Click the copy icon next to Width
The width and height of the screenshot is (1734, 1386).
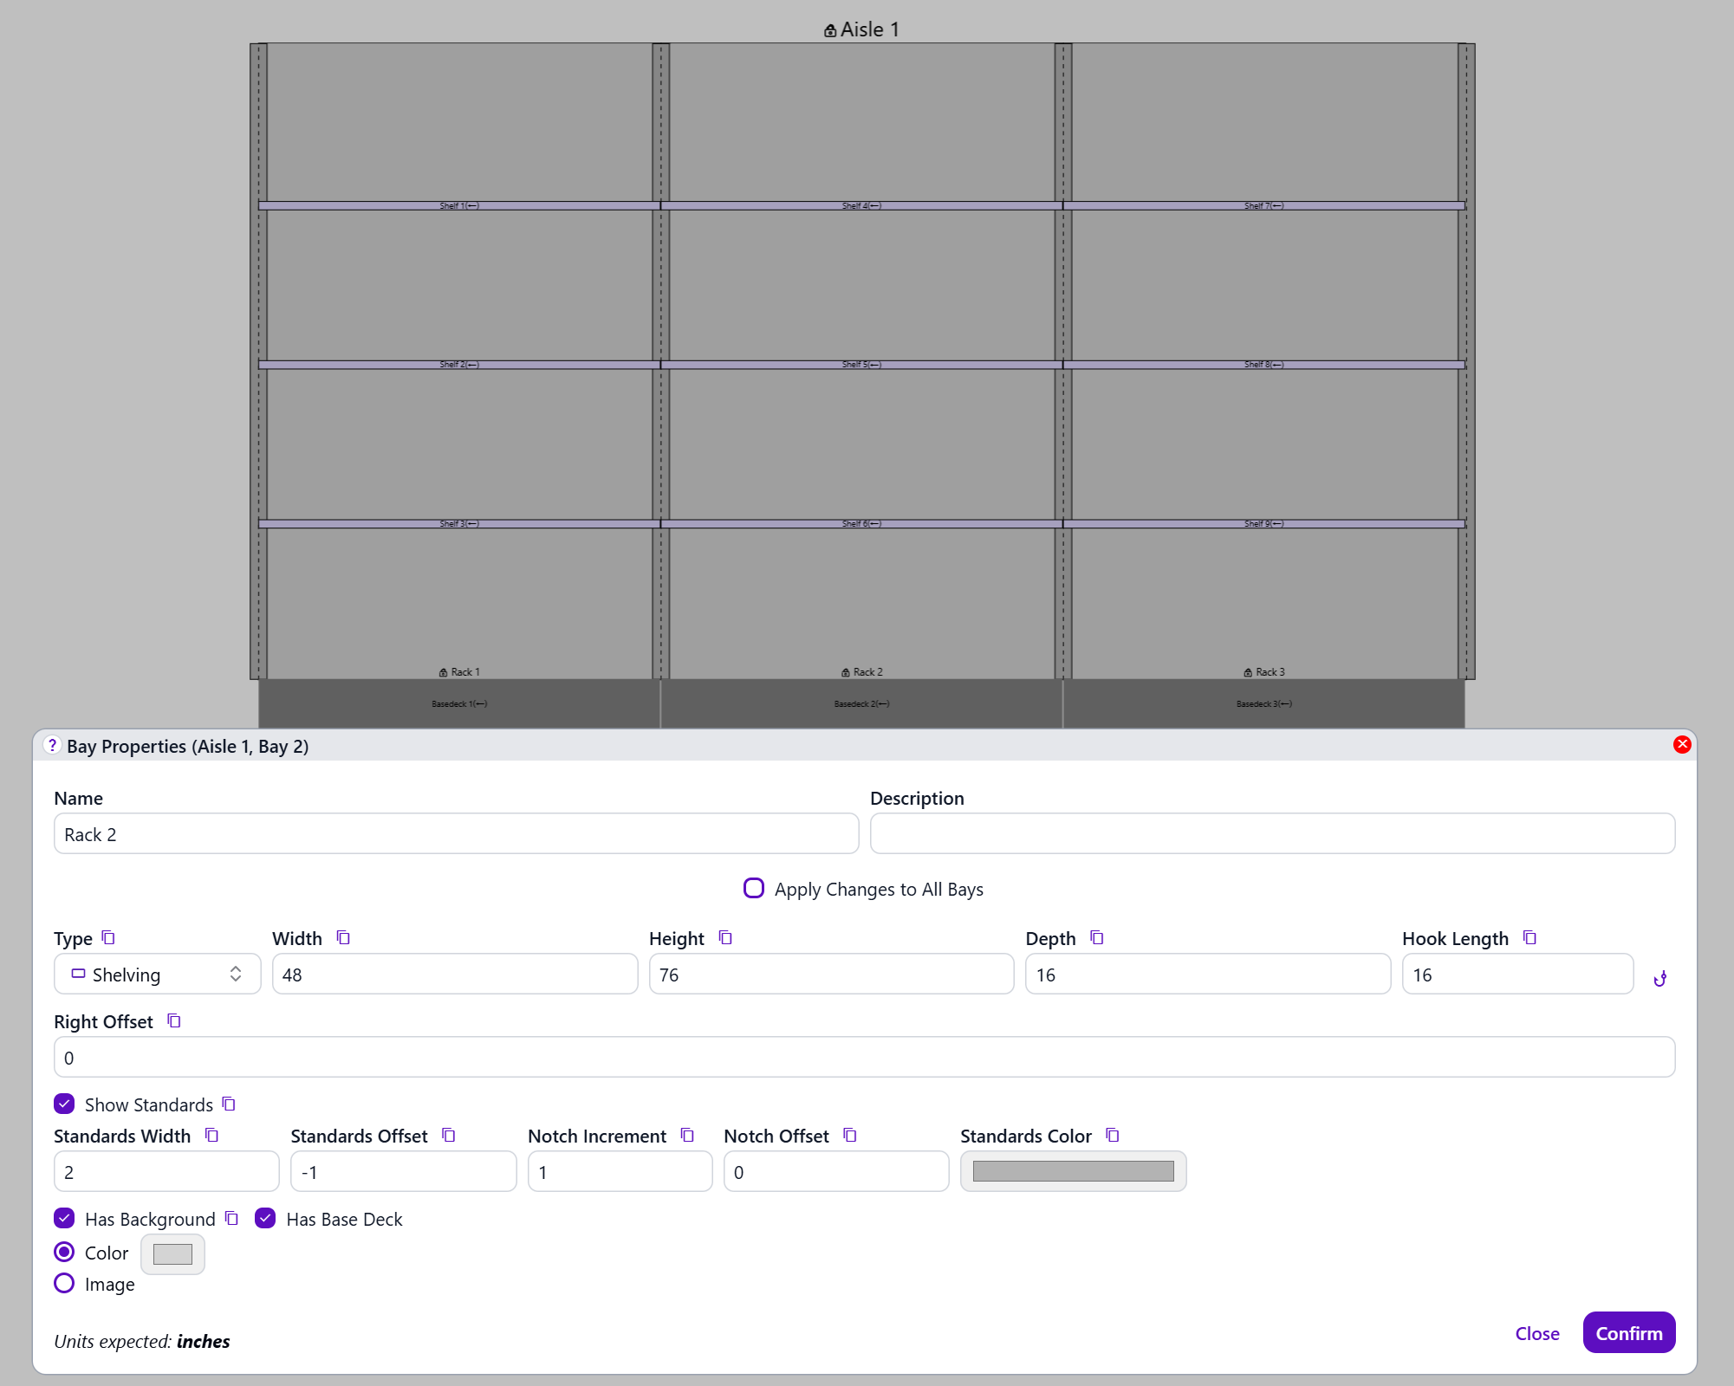343,938
